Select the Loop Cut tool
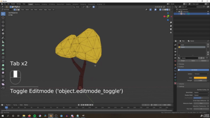The width and height of the screenshot is (210, 118). [3, 58]
